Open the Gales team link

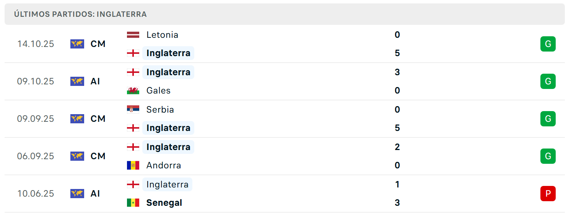[x=158, y=90]
